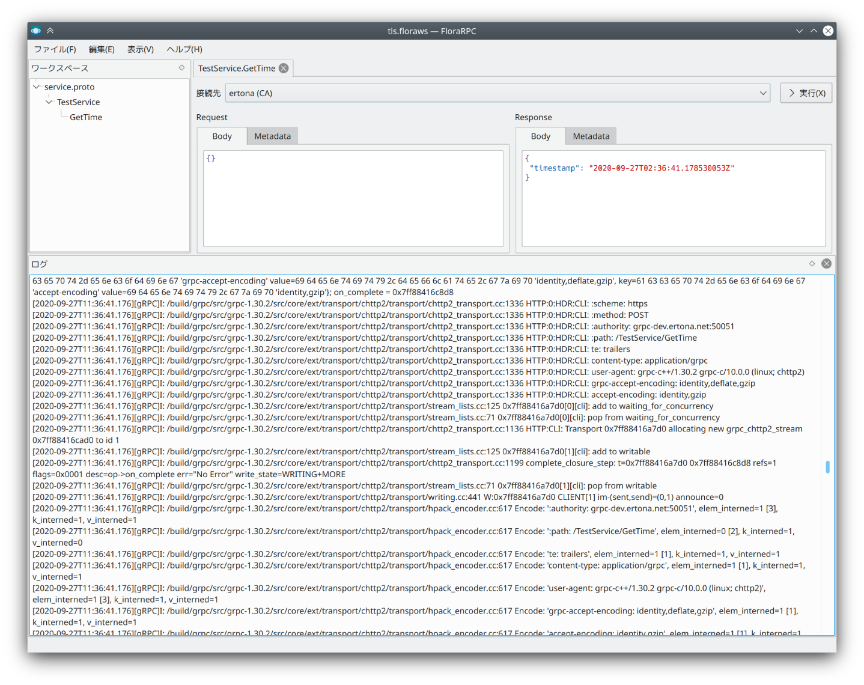864x685 pixels.
Task: Close the log panel
Action: click(826, 264)
